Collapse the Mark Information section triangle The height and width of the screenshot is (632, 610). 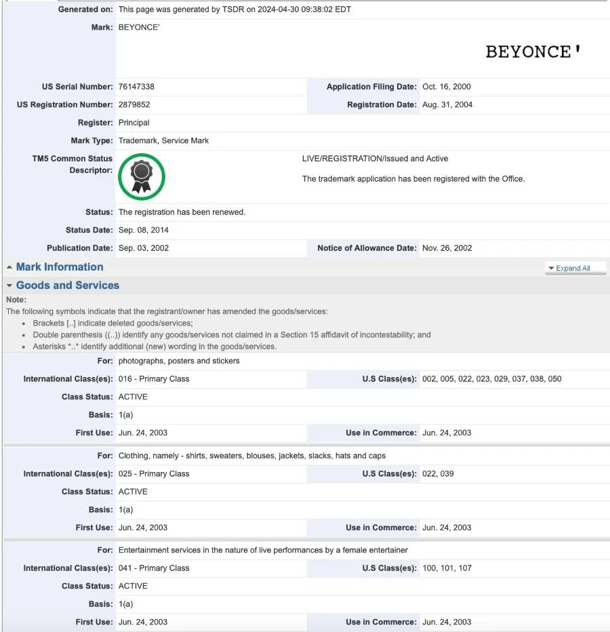point(7,266)
